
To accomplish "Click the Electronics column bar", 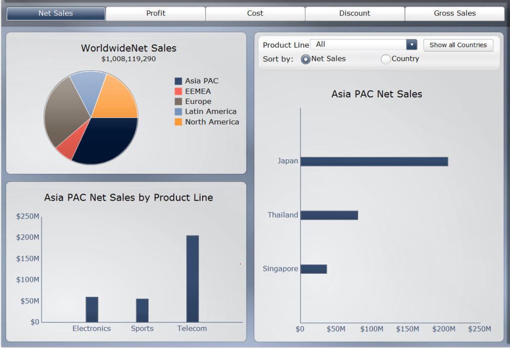I will (x=92, y=309).
